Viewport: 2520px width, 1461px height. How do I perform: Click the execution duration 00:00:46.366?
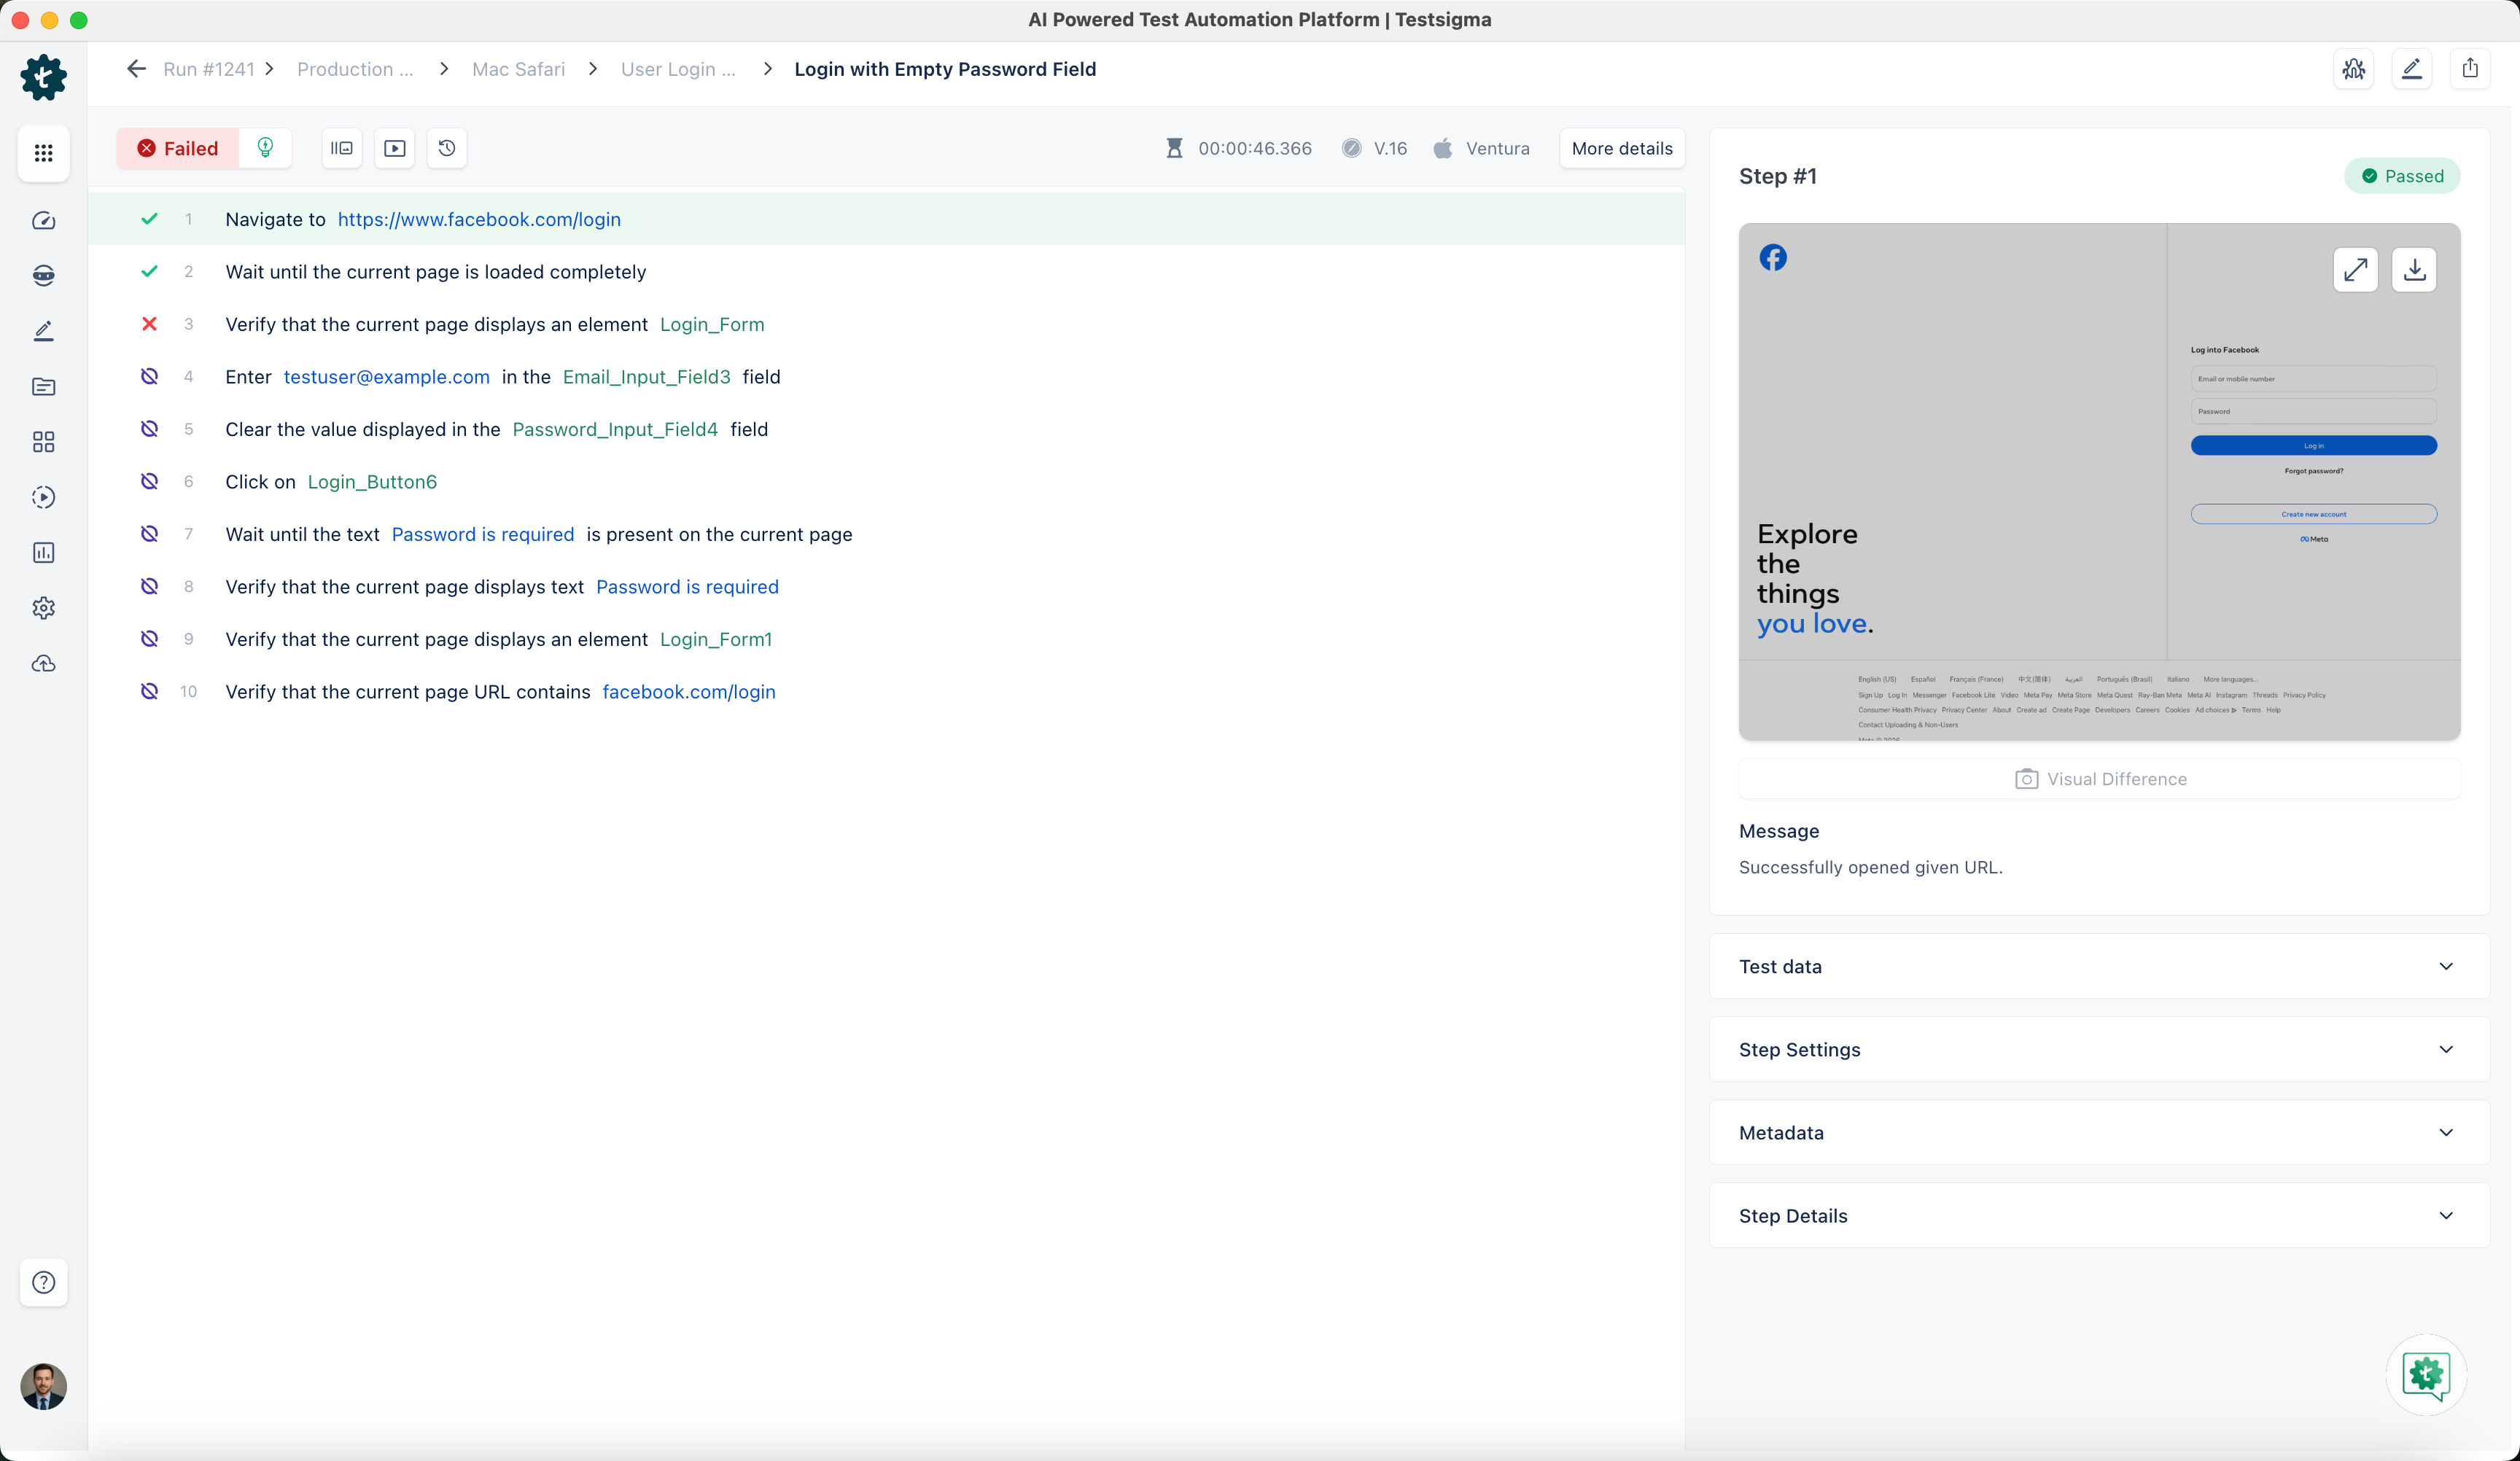(x=1254, y=148)
